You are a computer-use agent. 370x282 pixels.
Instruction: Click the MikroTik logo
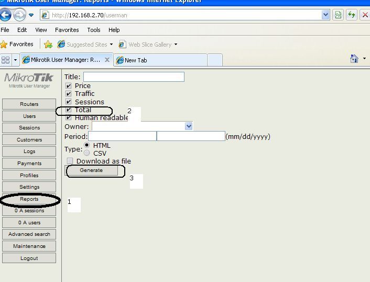(29, 80)
